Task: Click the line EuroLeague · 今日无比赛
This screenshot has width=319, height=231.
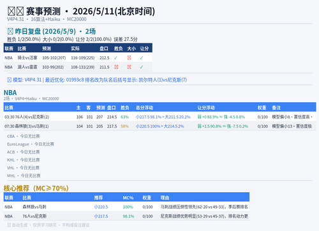Action: pyautogui.click(x=31, y=144)
